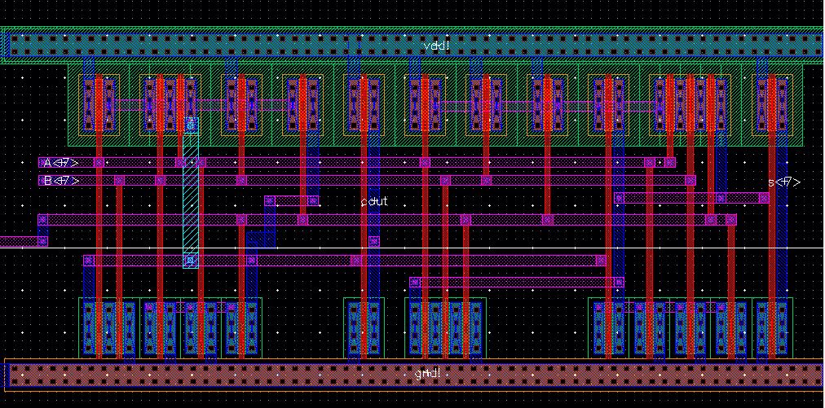Select the short magenta wire left of cout
Screen dimensions: 825x408
tap(292, 201)
